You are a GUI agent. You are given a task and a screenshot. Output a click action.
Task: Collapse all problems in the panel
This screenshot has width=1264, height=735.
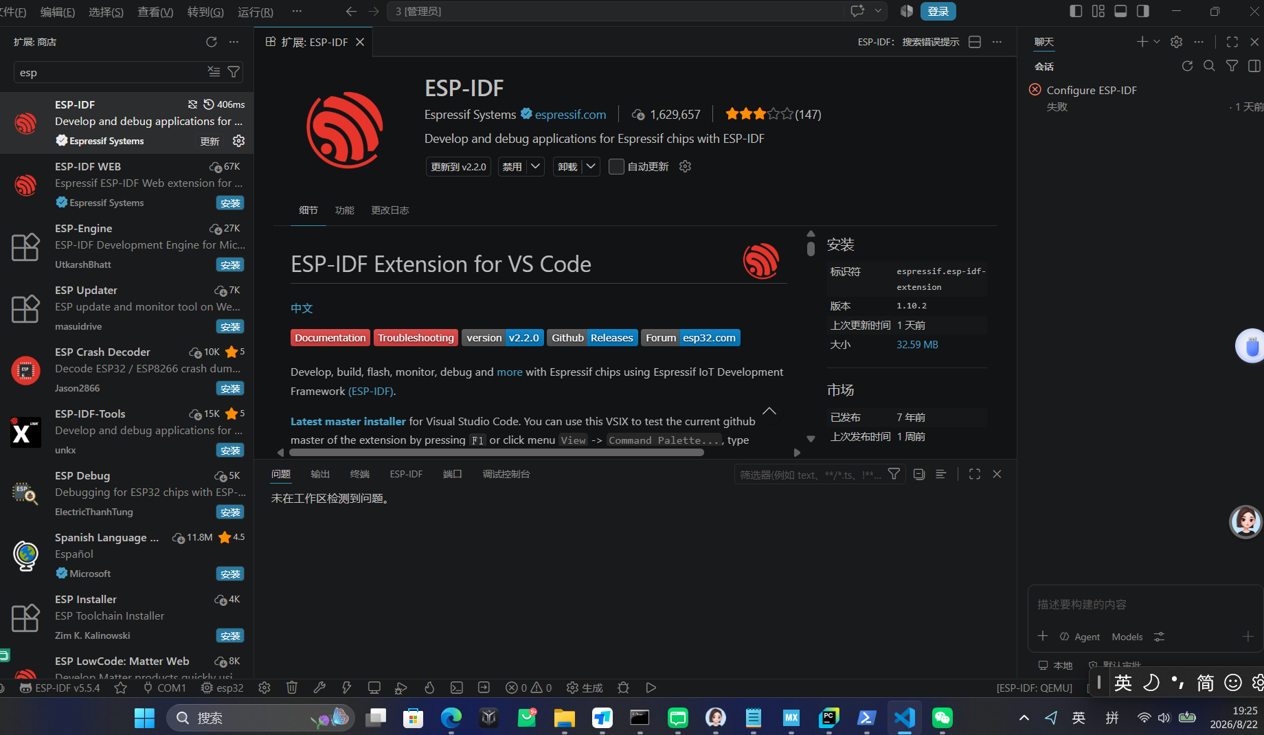919,474
